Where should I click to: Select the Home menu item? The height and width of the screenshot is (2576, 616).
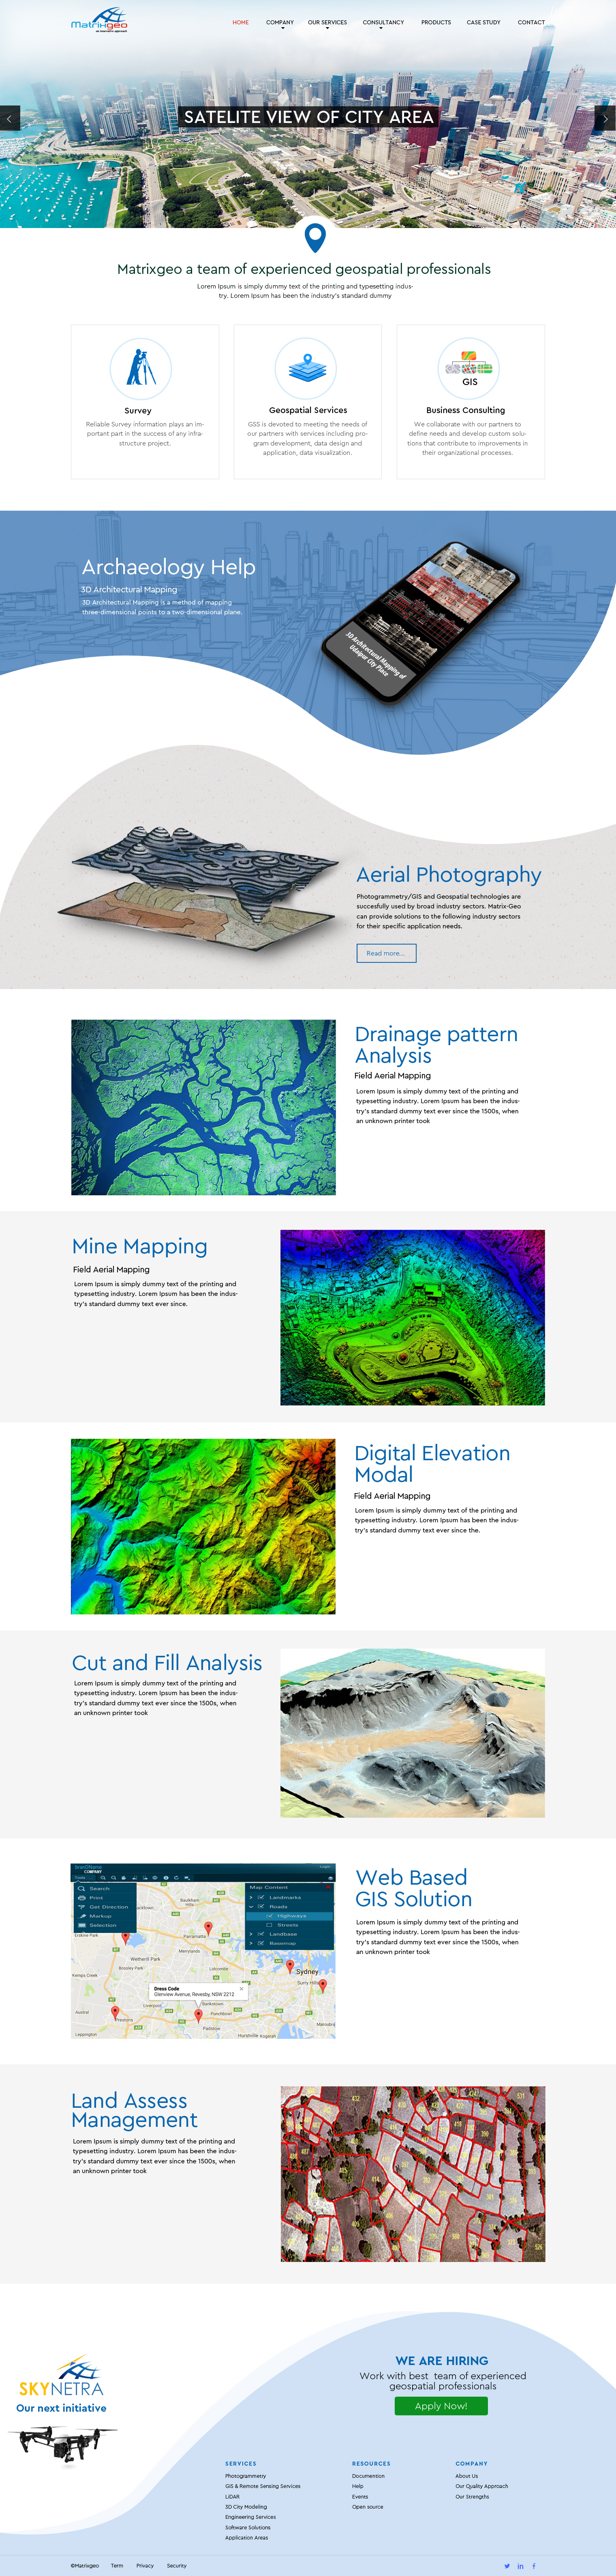point(241,22)
